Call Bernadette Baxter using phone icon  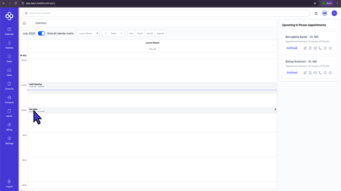320,48
